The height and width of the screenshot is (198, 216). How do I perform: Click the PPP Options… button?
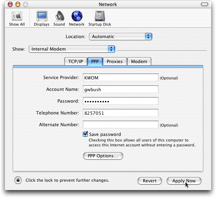pos(103,156)
